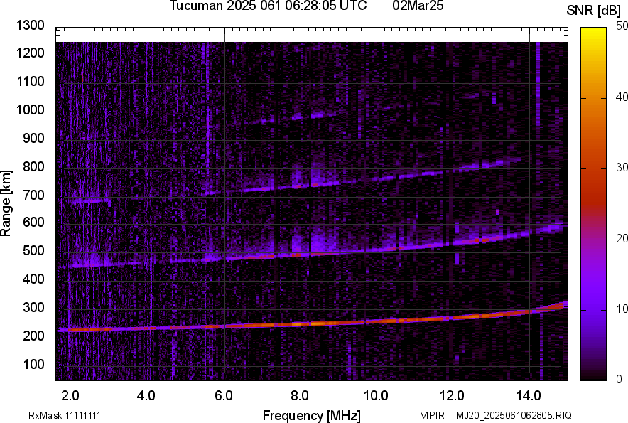
Task: Click the Frequency [MHz] axis label
Action: click(x=311, y=415)
